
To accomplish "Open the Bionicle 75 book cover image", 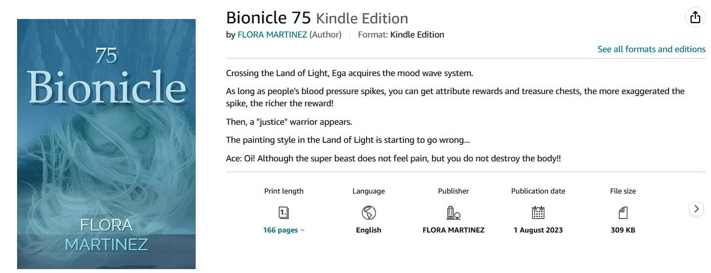I will coord(106,144).
